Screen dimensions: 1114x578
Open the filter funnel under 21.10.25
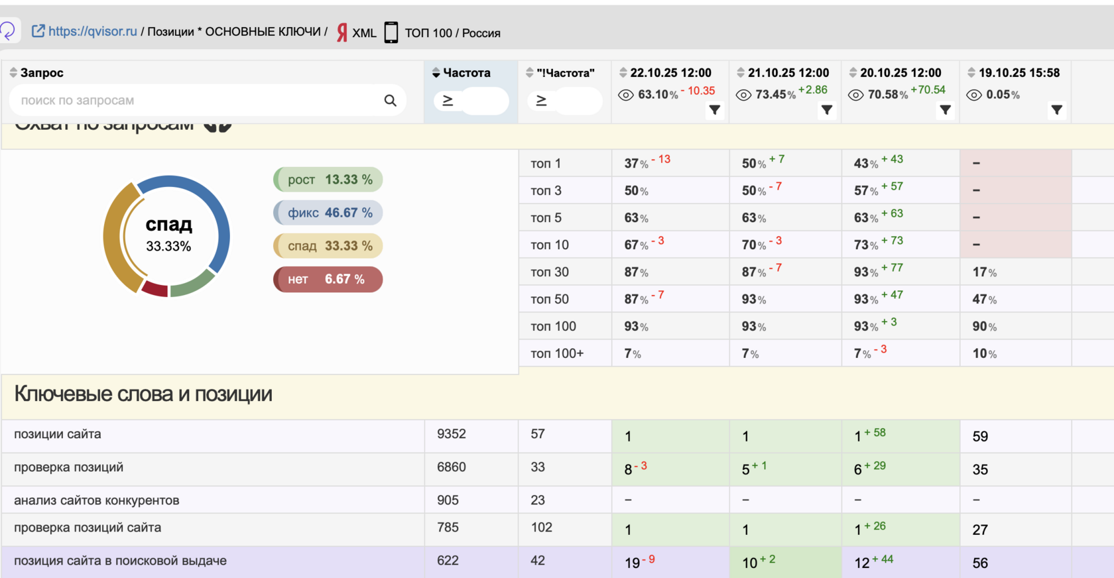click(x=827, y=110)
